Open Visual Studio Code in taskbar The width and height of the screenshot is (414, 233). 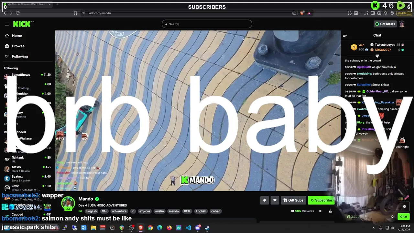[188, 228]
